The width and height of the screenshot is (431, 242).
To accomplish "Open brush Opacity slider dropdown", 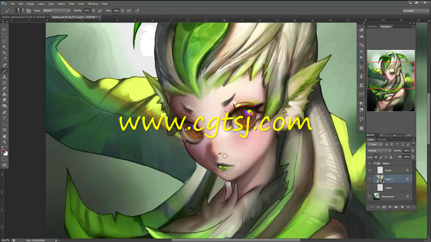I will coord(93,11).
